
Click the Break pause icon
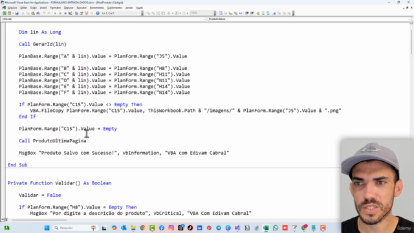[x=60, y=13]
